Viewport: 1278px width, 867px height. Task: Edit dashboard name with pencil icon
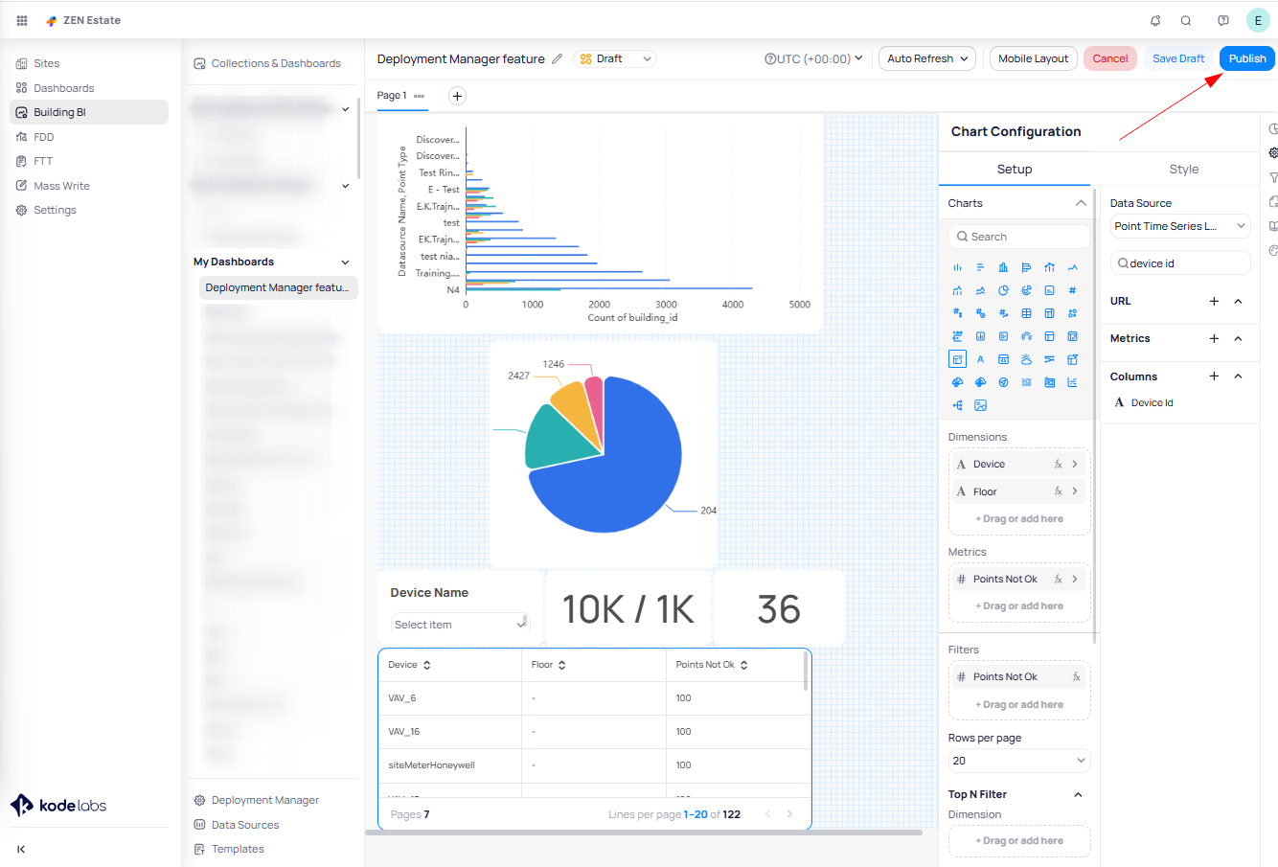pyautogui.click(x=557, y=58)
